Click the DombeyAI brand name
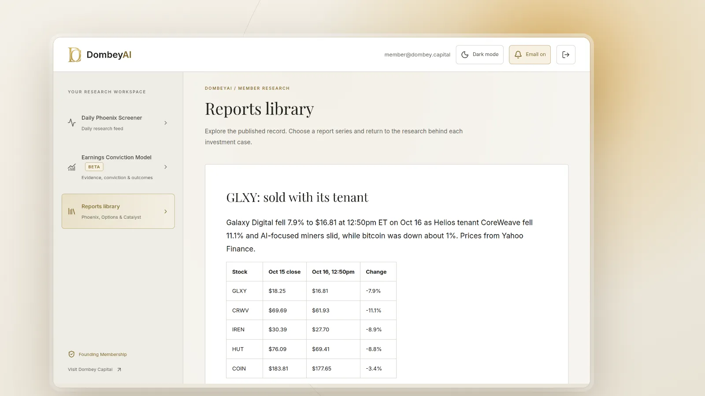The image size is (705, 396). click(x=109, y=55)
